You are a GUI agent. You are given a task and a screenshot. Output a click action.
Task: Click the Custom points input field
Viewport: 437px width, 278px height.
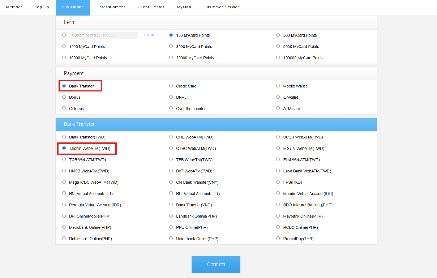coord(104,35)
